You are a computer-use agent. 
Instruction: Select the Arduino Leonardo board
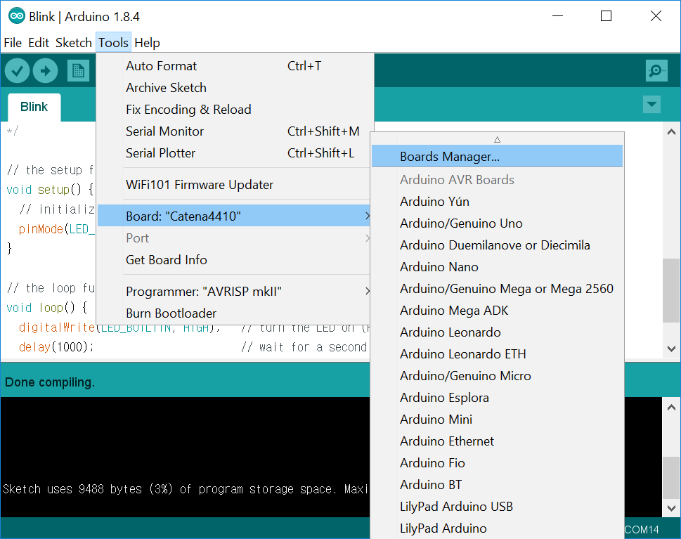click(497, 332)
